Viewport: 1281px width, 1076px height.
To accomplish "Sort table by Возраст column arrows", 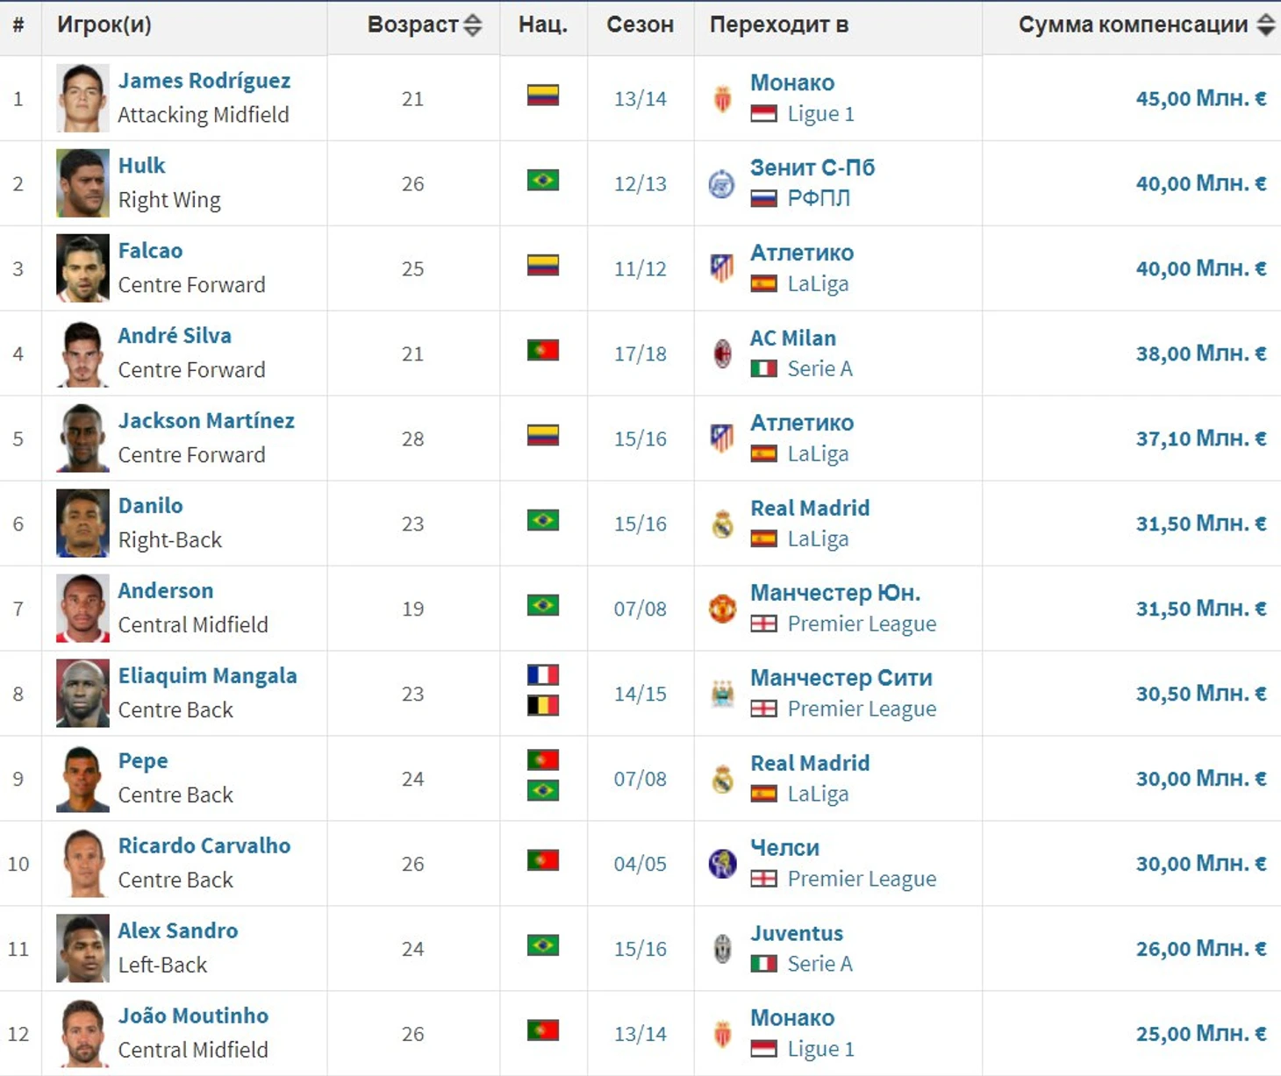I will pyautogui.click(x=472, y=25).
